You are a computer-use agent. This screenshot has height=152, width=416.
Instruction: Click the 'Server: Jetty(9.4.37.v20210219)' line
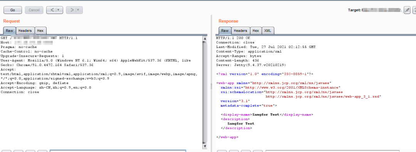click(251, 65)
